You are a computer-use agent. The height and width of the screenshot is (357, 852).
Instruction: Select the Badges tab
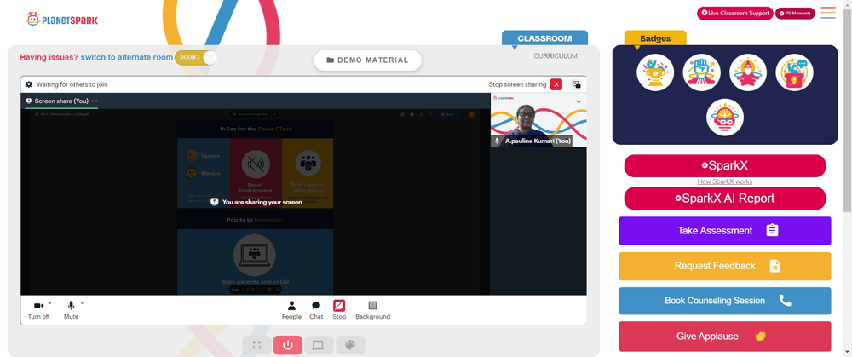(655, 38)
